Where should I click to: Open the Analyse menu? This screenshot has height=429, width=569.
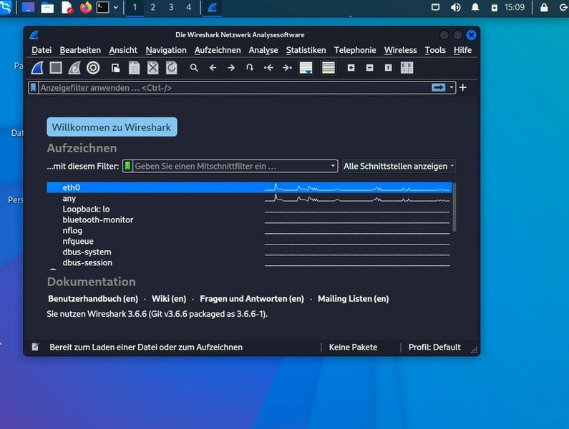coord(263,50)
